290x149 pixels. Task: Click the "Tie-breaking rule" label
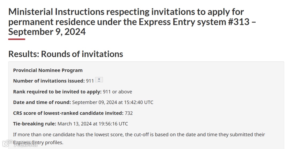point(35,124)
